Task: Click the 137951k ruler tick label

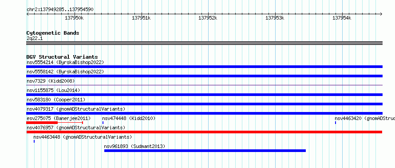Action: click(141, 18)
